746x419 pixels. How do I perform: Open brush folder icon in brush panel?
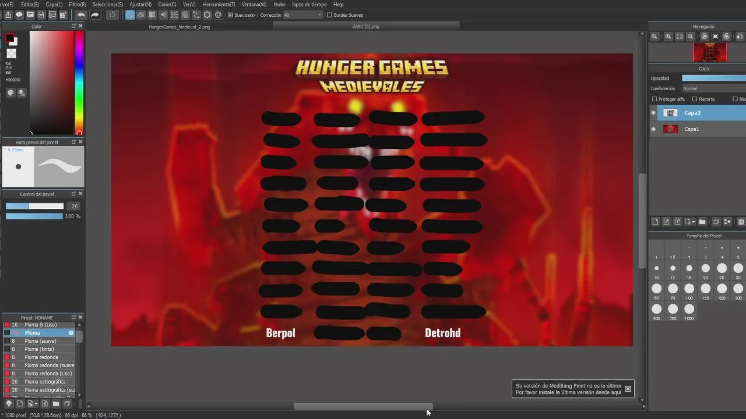point(56,403)
